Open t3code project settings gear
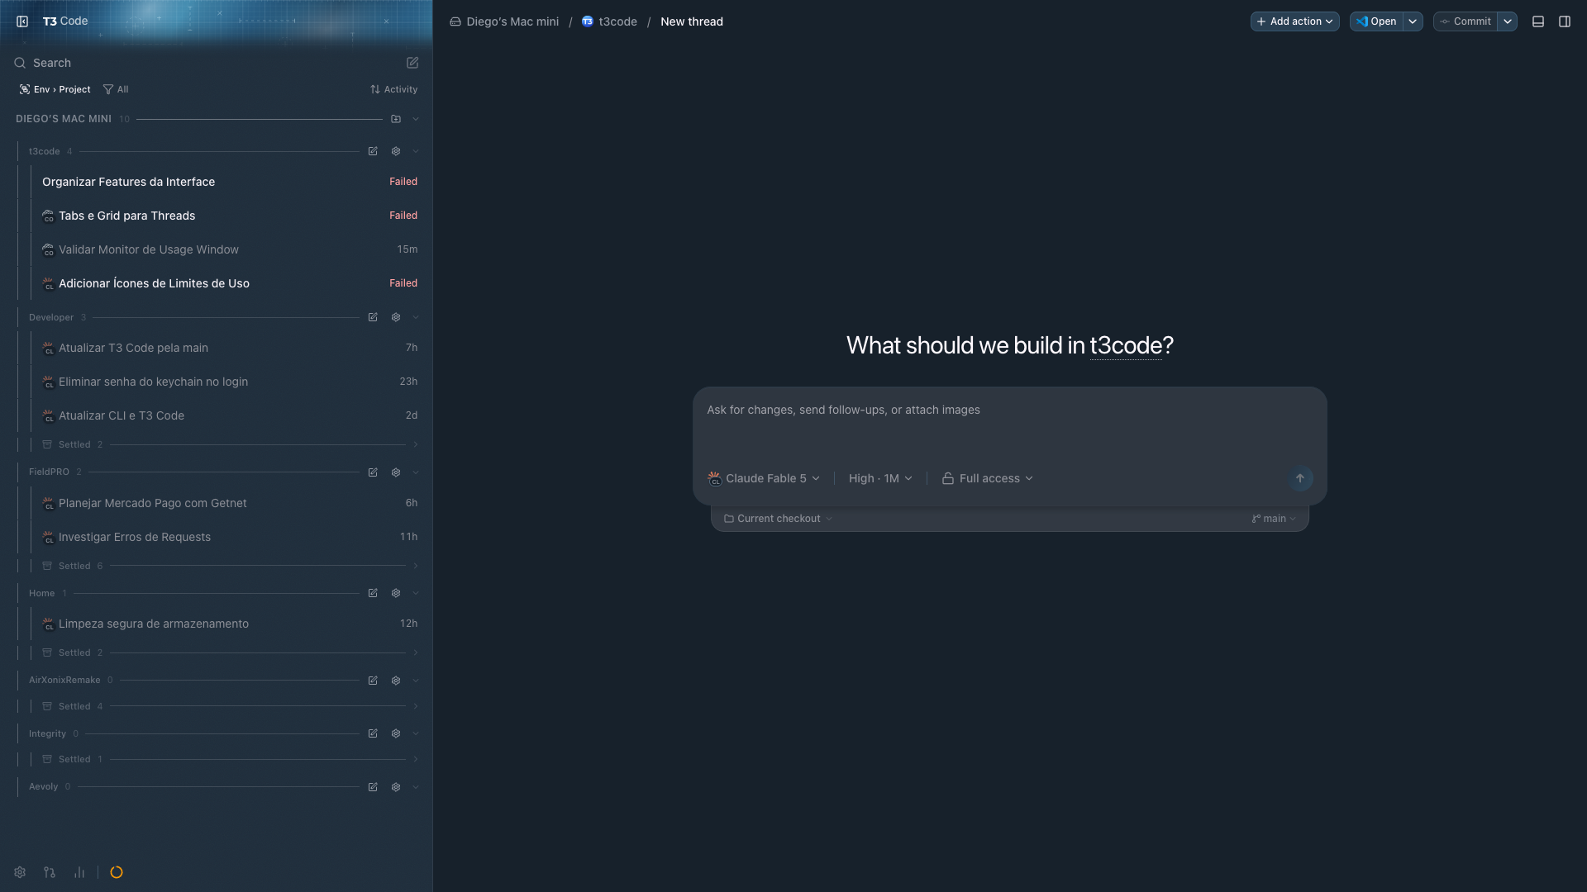This screenshot has width=1587, height=892. coord(396,151)
